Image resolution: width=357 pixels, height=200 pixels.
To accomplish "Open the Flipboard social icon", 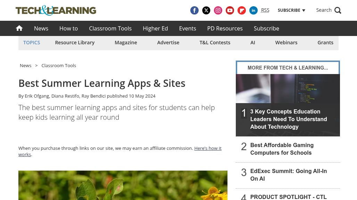I will coord(242,10).
